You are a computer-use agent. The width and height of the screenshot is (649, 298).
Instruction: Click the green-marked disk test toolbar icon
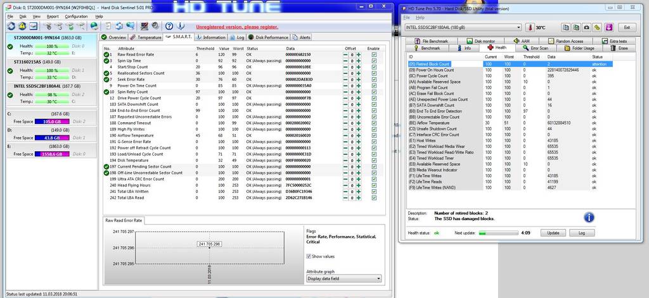pyautogui.click(x=70, y=27)
